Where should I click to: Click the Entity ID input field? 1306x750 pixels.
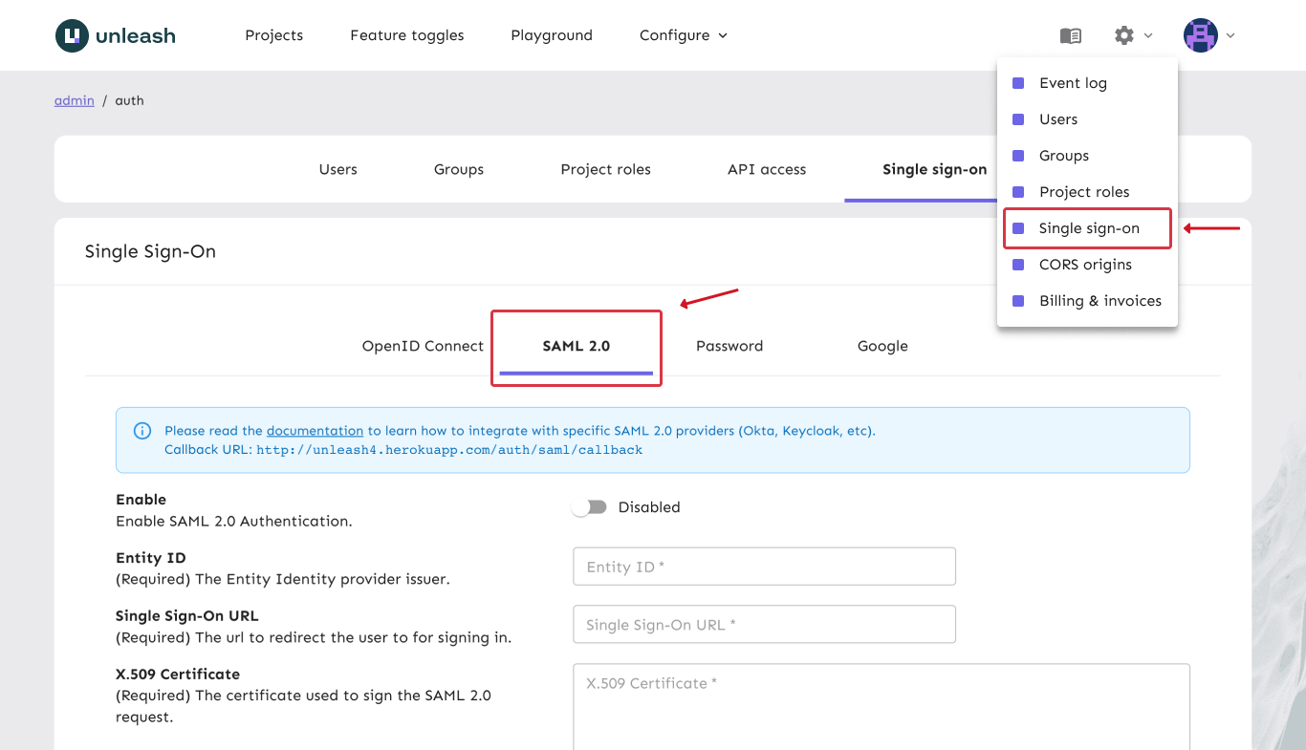(764, 566)
